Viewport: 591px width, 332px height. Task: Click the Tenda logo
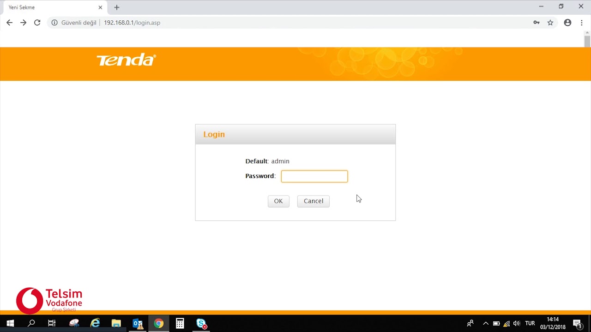pos(127,60)
